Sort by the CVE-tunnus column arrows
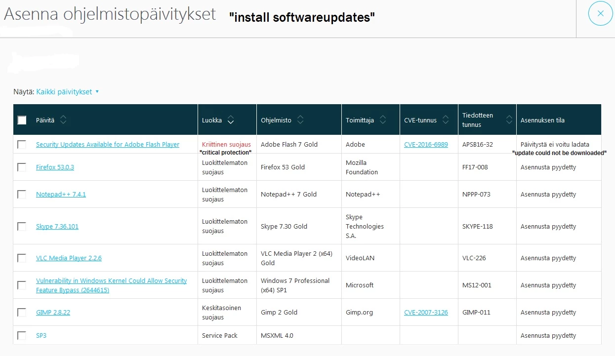615x356 pixels. [446, 120]
